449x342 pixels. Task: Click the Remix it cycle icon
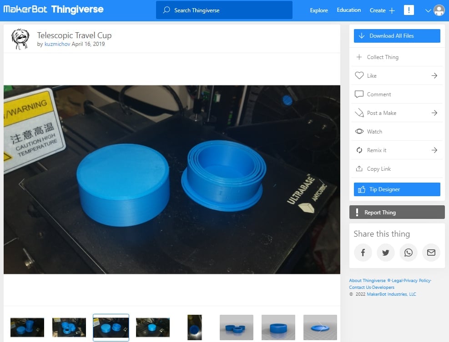pos(359,150)
